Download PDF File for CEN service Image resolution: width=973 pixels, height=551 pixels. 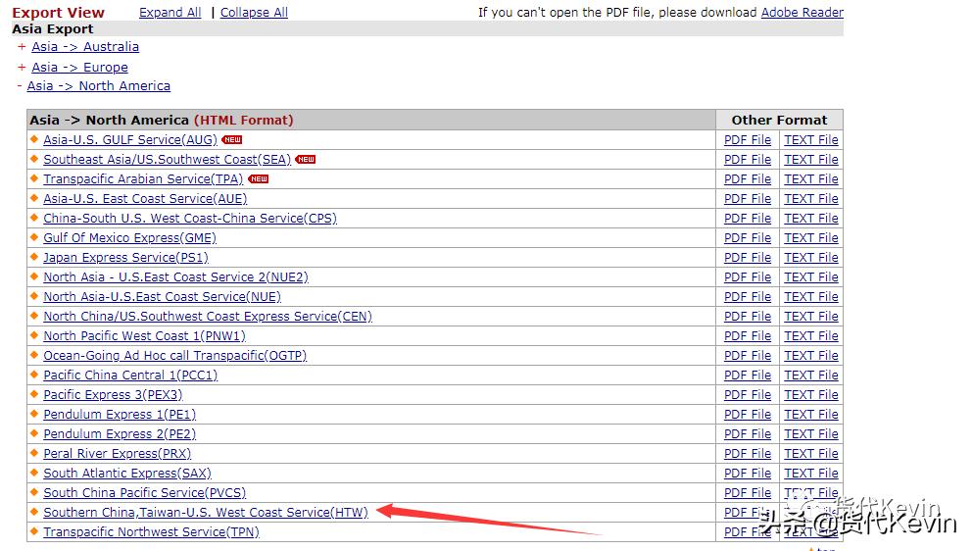[x=747, y=317]
